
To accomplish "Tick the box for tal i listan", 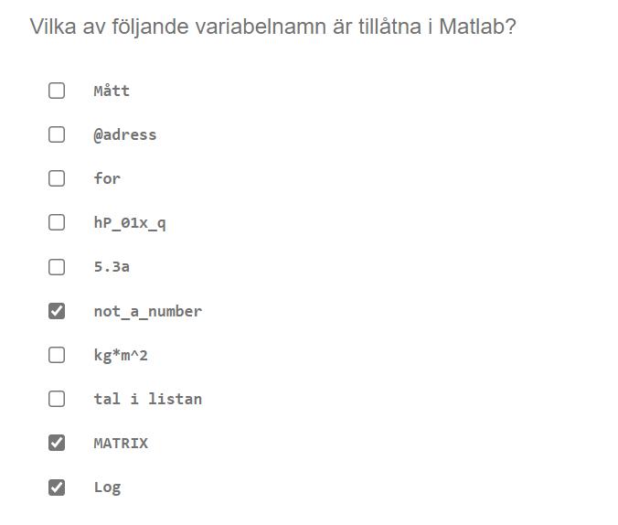I will coord(57,399).
